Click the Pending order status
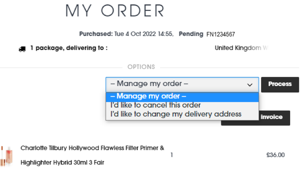This screenshot has height=175, width=301. tap(191, 34)
